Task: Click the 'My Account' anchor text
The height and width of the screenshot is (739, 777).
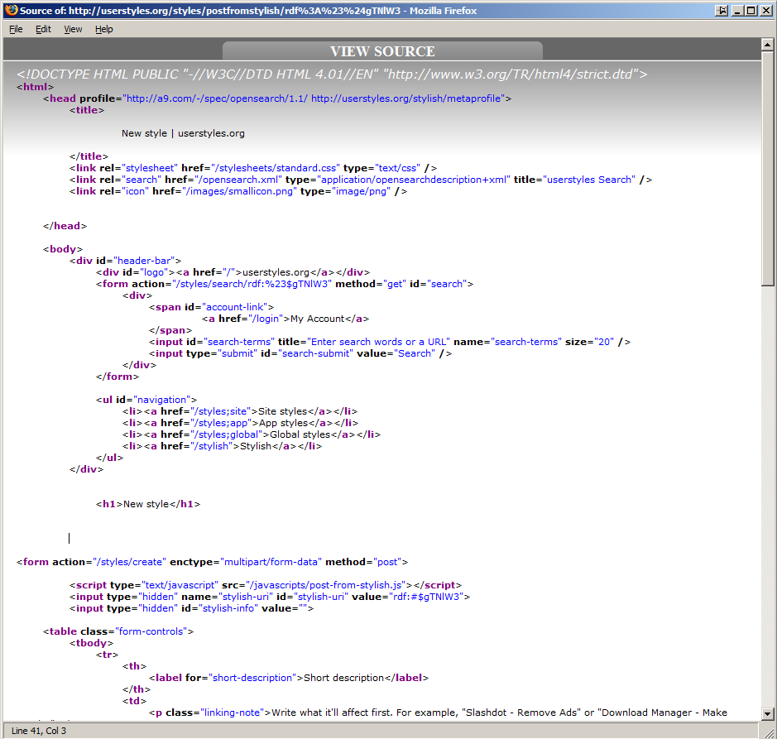Action: pyautogui.click(x=317, y=319)
